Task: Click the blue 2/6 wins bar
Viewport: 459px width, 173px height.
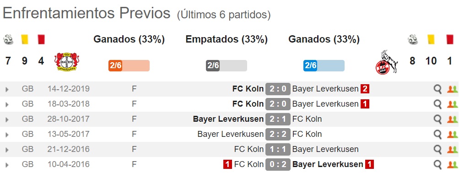Action: [x=324, y=65]
